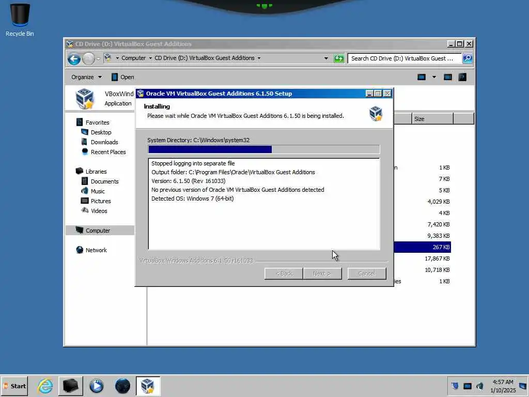Image resolution: width=529 pixels, height=397 pixels.
Task: Click the Pictures library icon
Action: coord(85,201)
